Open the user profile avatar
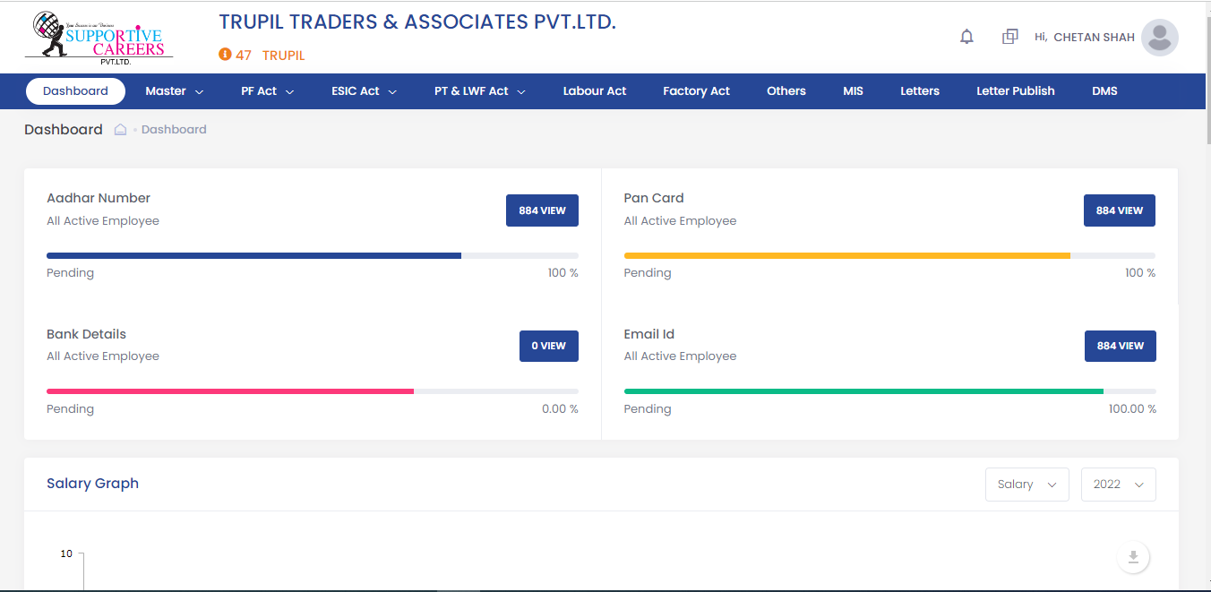Screen dimensions: 1211x592 coord(1160,38)
